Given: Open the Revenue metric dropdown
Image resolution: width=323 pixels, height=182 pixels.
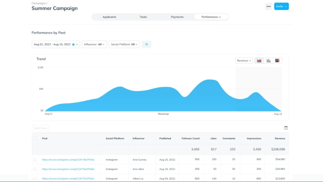Looking at the screenshot, I should (x=244, y=60).
